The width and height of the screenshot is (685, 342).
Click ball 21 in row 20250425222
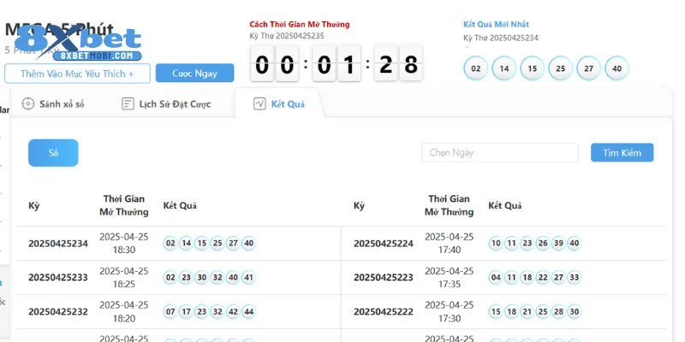527,312
